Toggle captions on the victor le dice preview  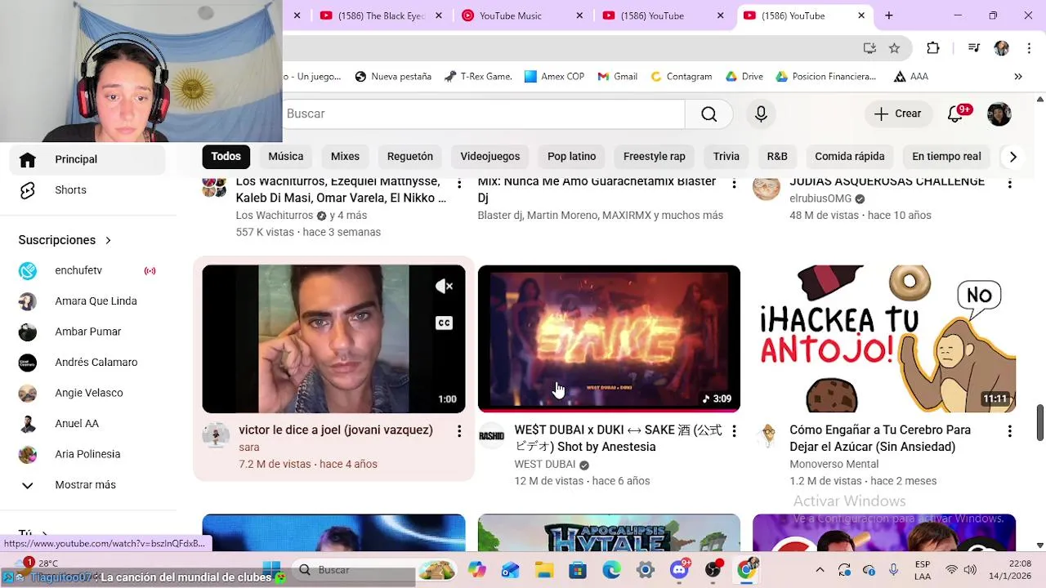coord(444,323)
